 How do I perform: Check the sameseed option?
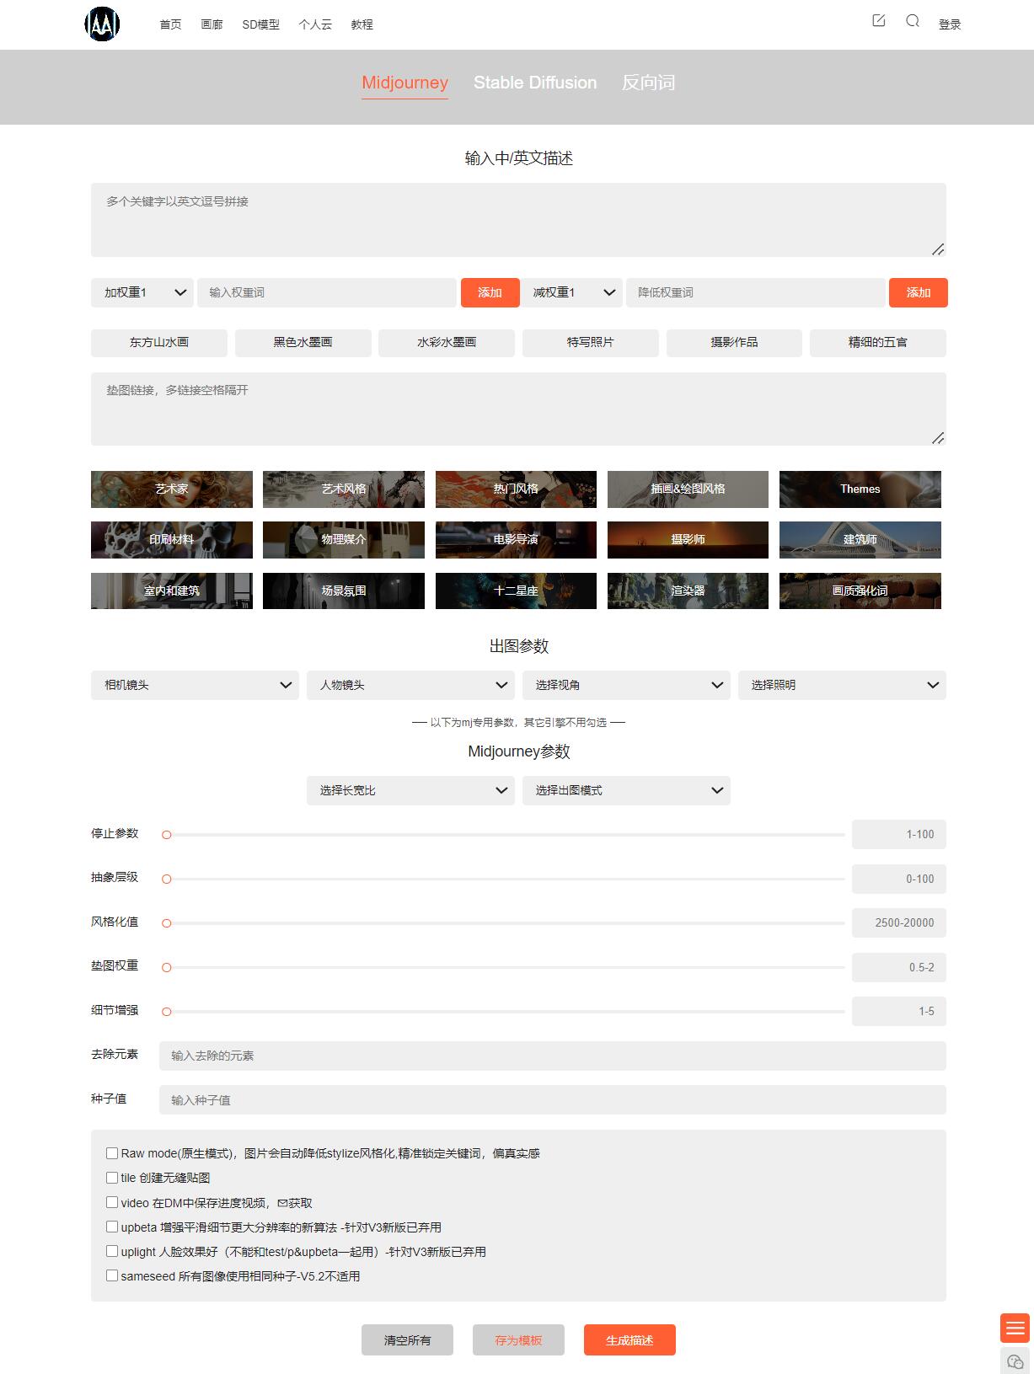click(x=112, y=1275)
